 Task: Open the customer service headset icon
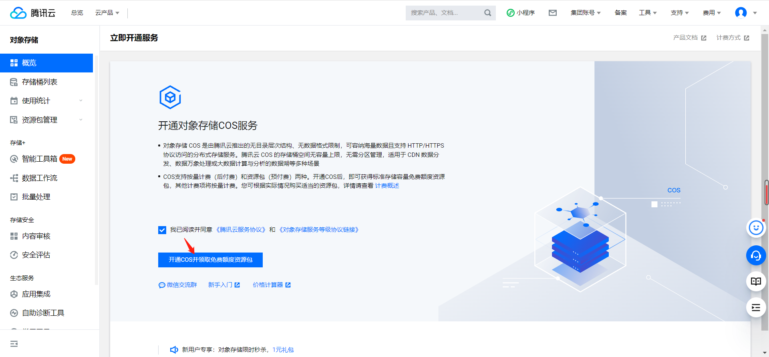[756, 255]
